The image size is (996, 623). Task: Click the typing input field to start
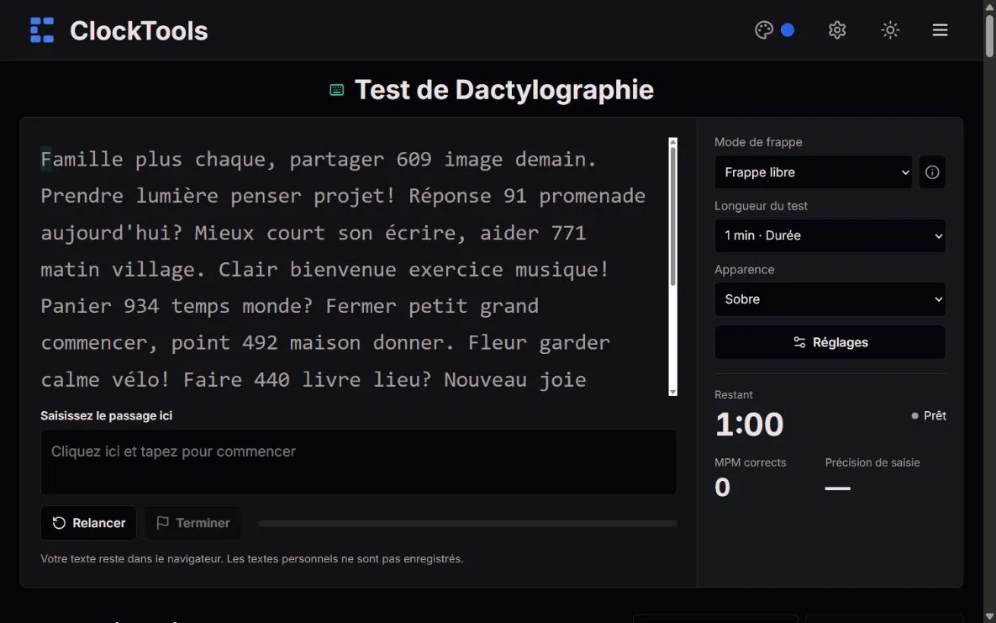tap(358, 462)
